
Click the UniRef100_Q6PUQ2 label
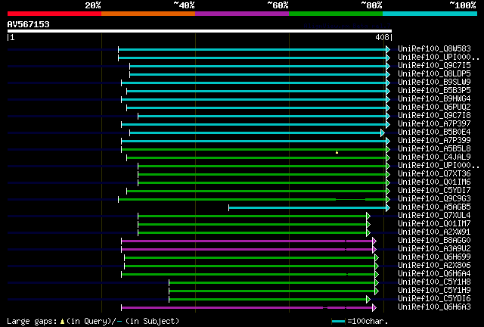pyautogui.click(x=434, y=107)
